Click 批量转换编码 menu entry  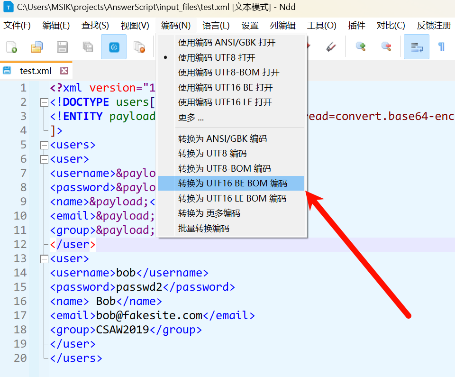204,228
